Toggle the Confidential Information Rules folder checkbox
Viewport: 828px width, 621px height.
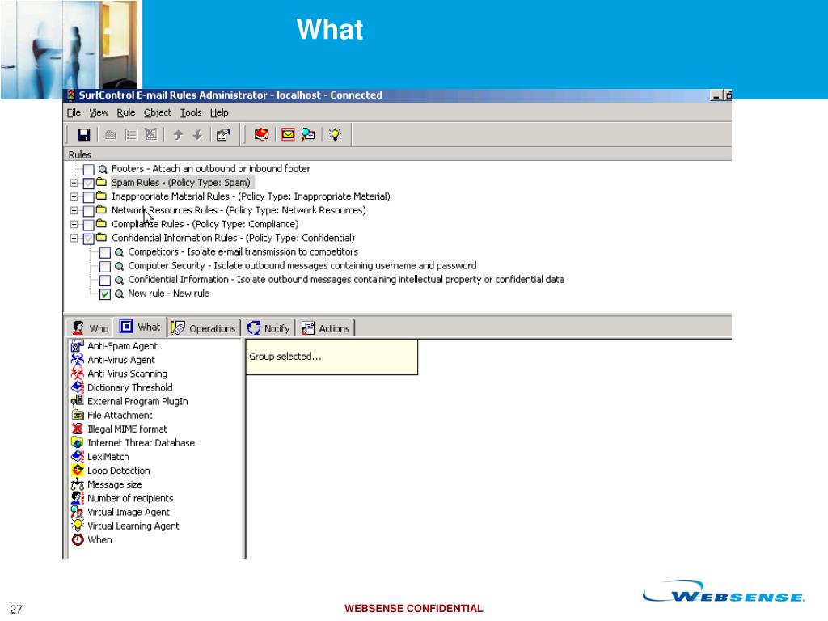pyautogui.click(x=89, y=239)
